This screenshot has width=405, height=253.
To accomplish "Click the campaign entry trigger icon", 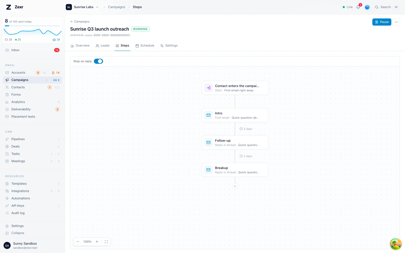I will point(208,88).
